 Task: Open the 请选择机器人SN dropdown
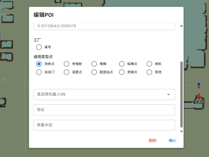[99, 94]
